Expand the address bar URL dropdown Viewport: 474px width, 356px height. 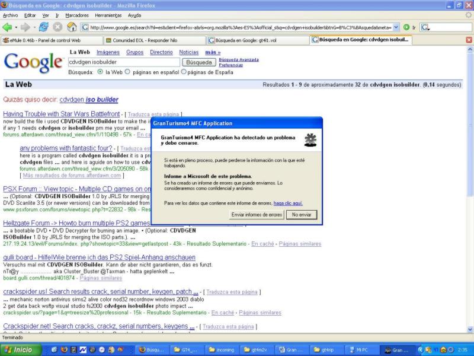pos(396,27)
